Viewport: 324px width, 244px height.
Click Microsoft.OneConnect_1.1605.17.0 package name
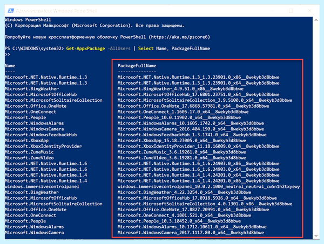click(x=183, y=112)
